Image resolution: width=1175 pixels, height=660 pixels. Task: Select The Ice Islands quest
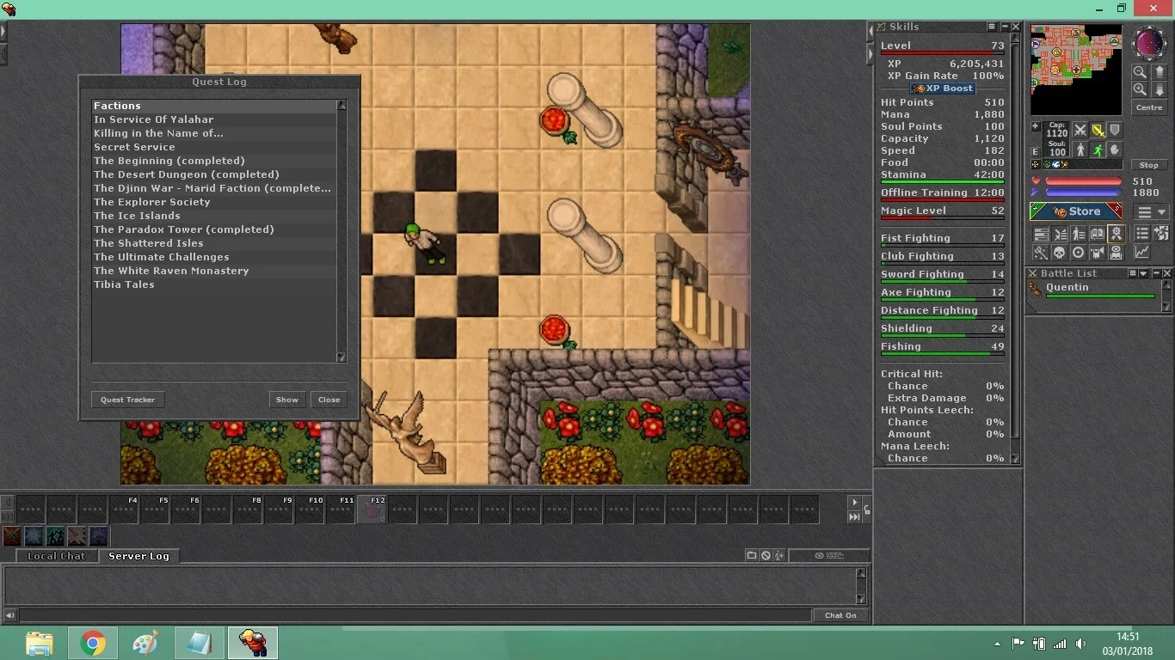tap(214, 216)
